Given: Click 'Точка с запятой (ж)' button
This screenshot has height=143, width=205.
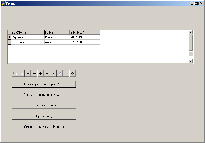Looking at the screenshot, I should 44,105.
